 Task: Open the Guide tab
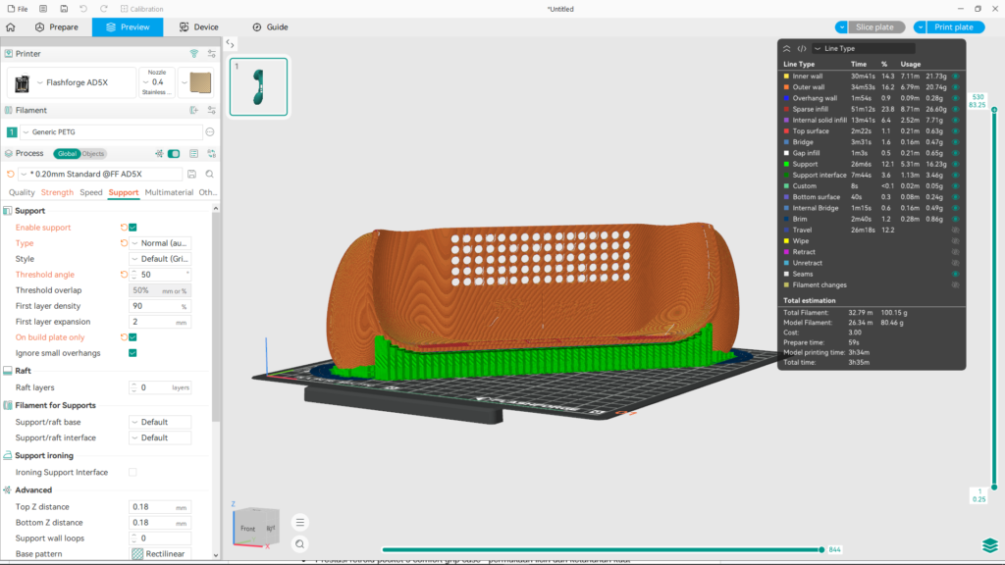tap(270, 26)
